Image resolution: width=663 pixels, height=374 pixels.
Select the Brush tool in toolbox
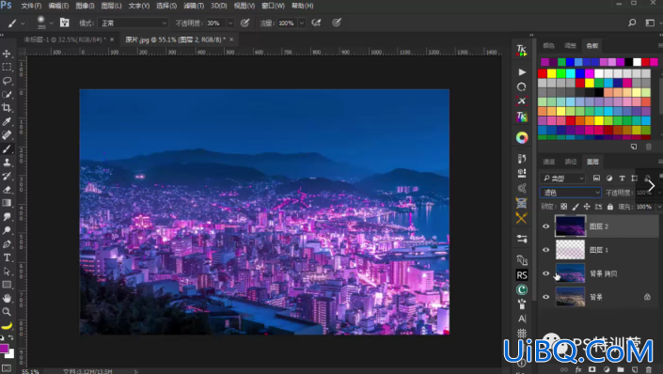point(7,148)
